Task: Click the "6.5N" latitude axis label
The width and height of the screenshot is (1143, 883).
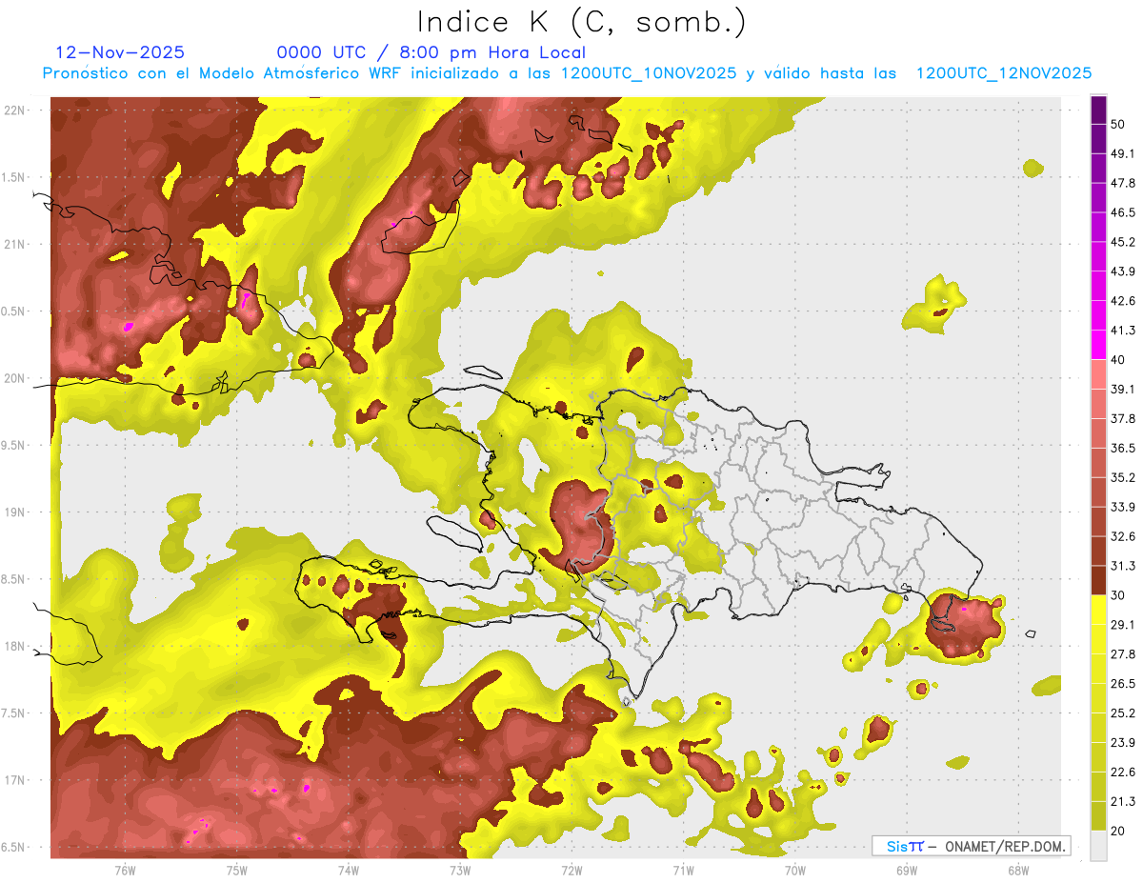Action: [13, 848]
